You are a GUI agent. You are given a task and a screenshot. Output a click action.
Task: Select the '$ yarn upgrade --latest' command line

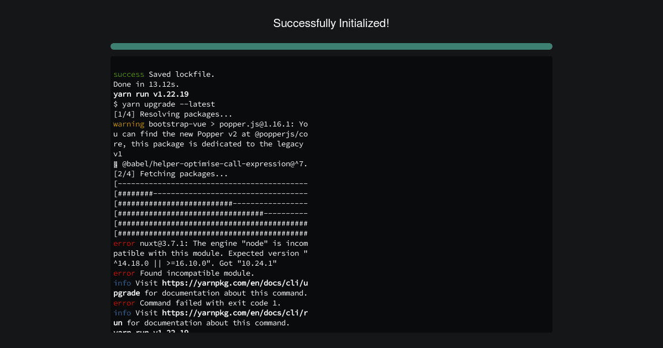[164, 104]
